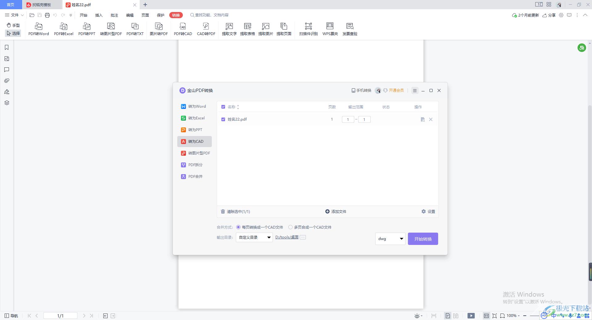
Task: Open the 转图片型PDF tool
Action: (111, 29)
